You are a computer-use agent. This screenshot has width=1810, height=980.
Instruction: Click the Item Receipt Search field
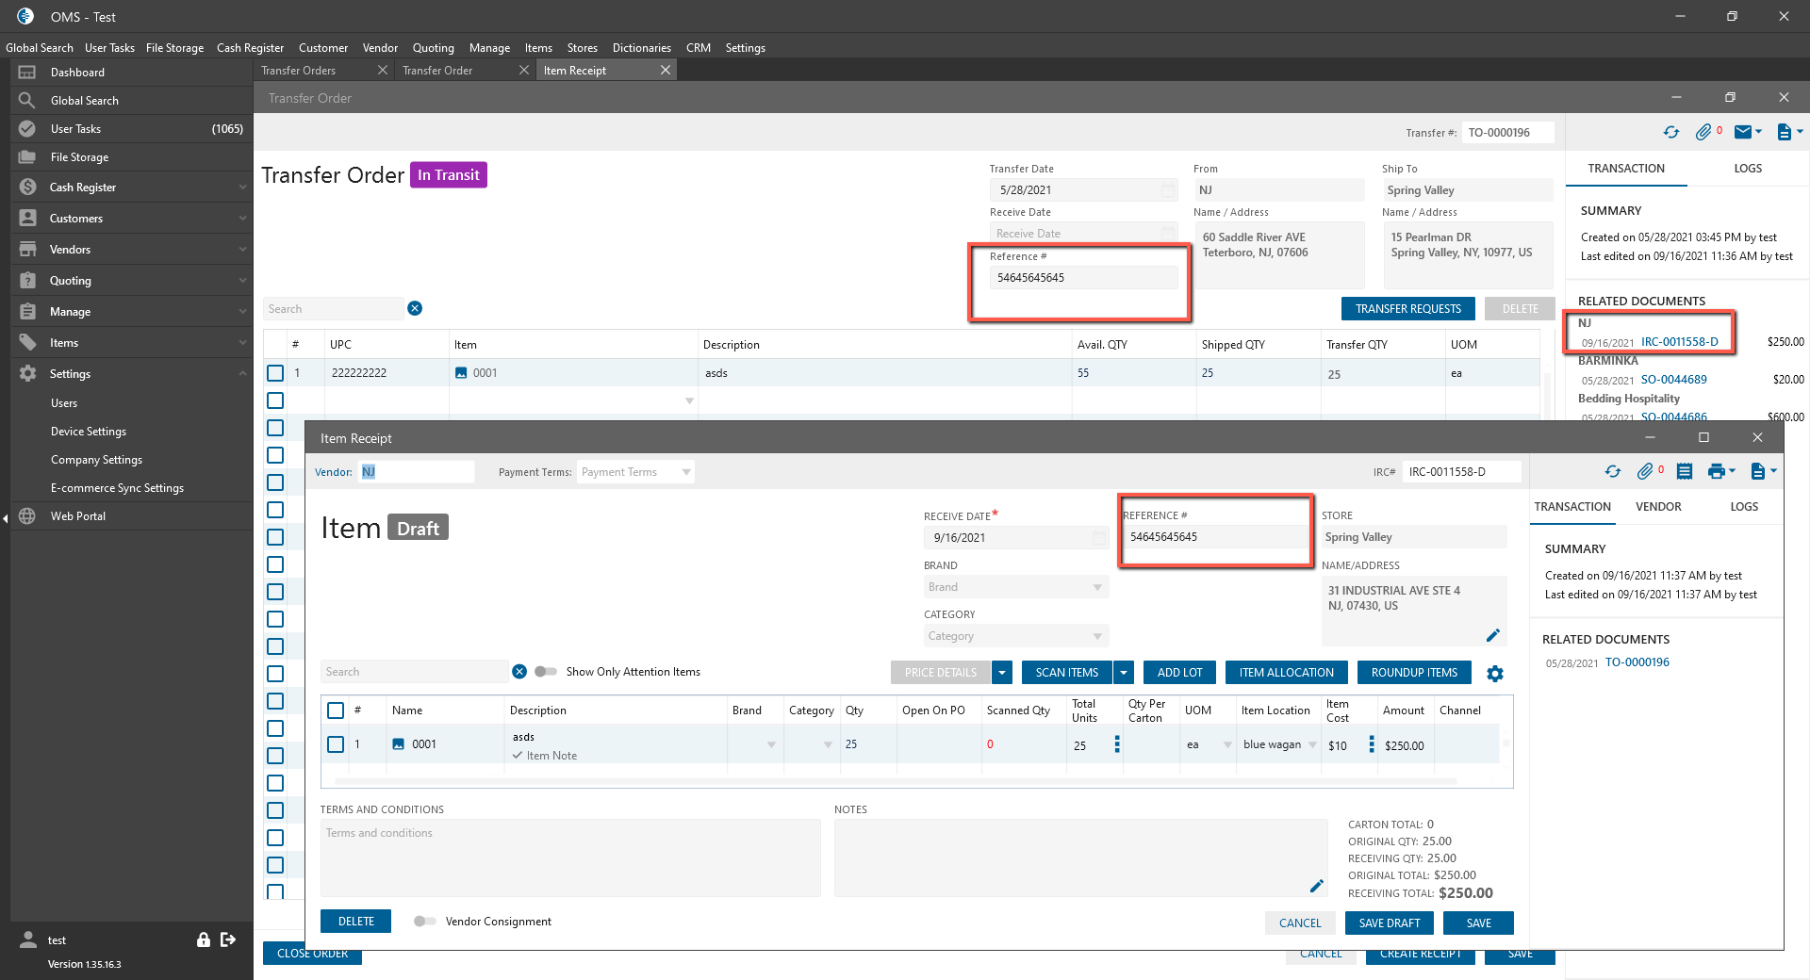(414, 672)
